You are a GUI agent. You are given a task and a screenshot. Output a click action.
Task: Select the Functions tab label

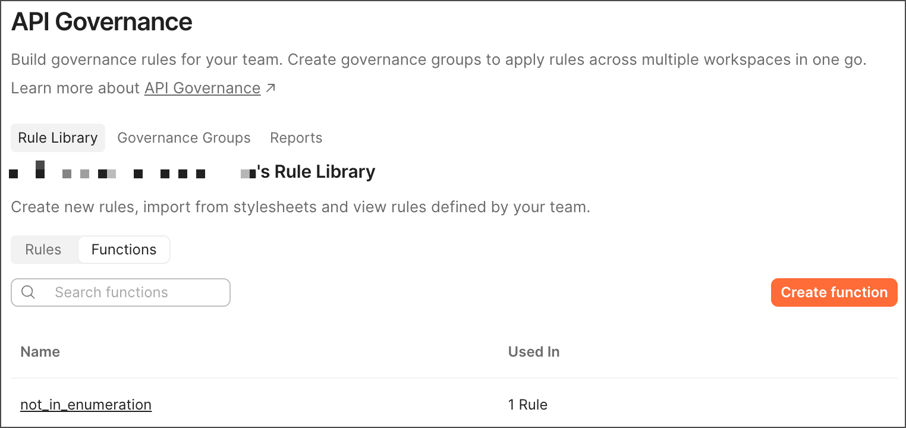[x=124, y=249]
